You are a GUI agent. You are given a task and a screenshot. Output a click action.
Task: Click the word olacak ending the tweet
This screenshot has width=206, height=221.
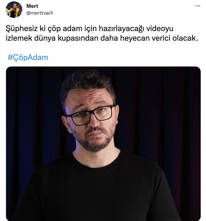coord(185,38)
